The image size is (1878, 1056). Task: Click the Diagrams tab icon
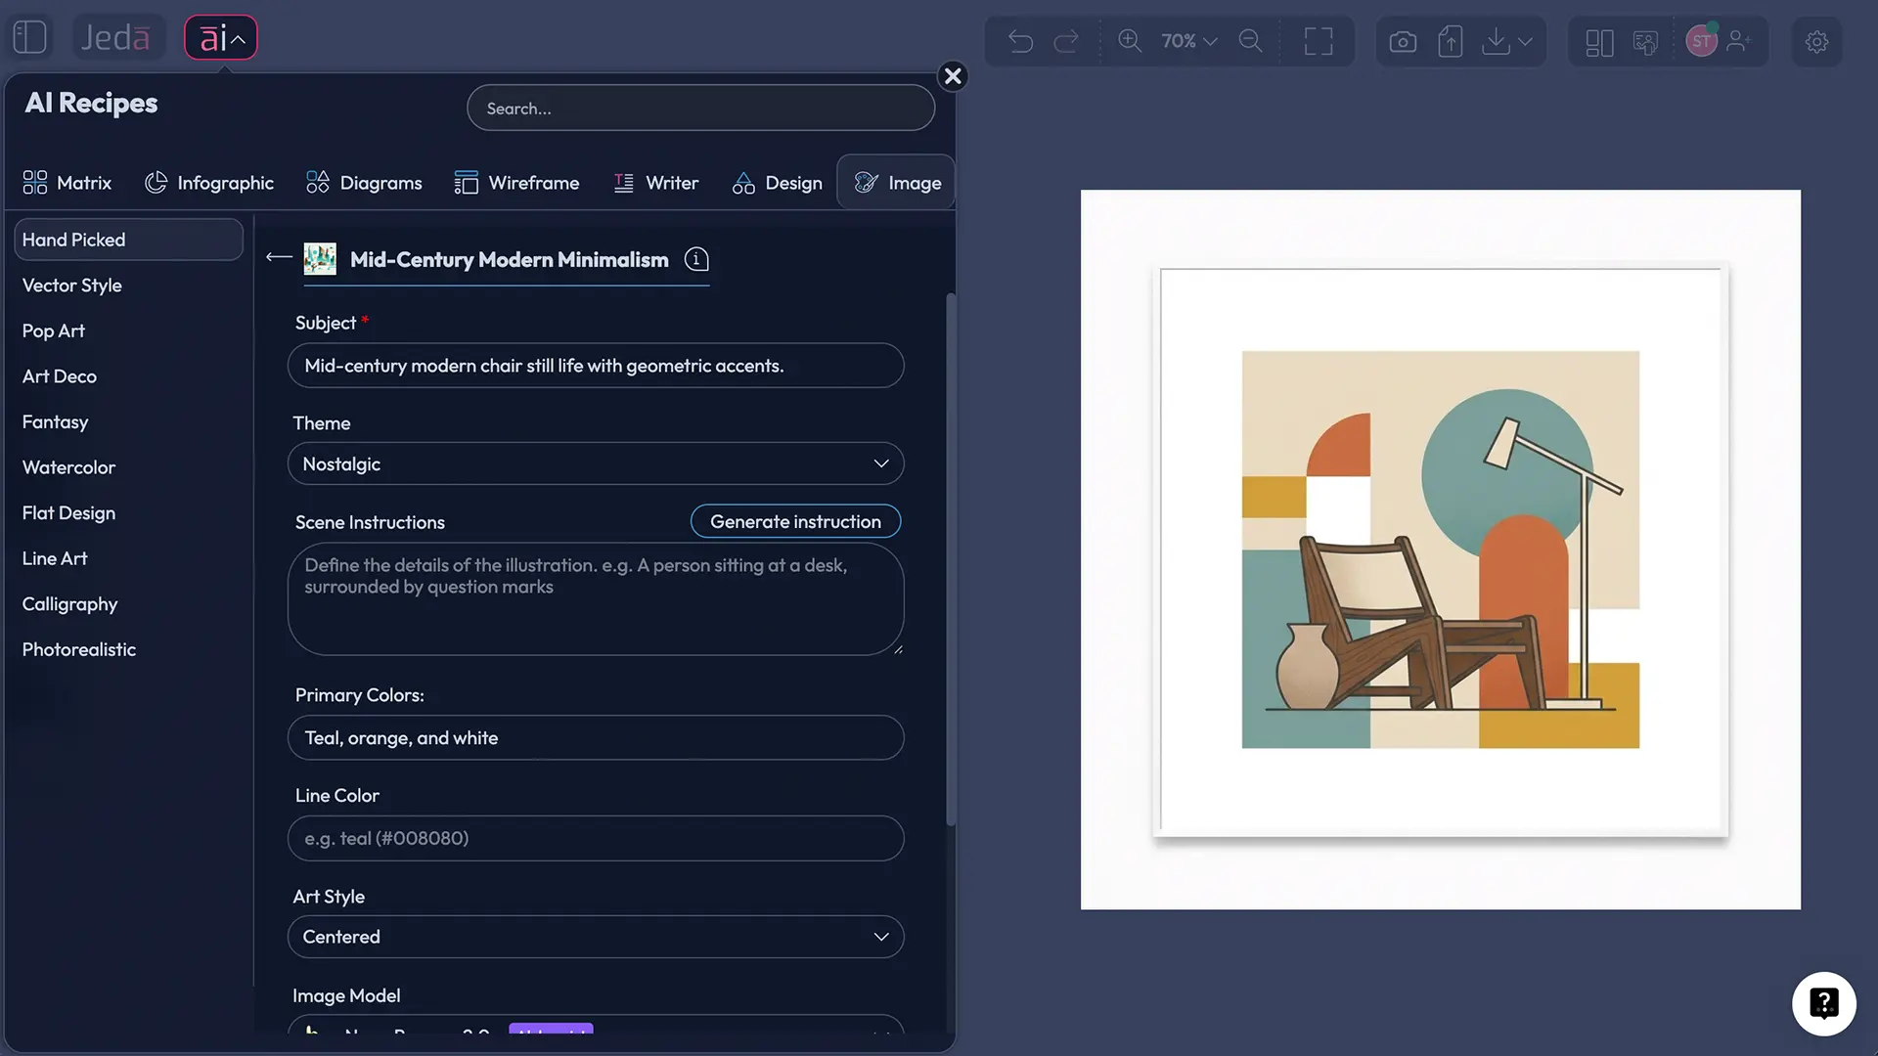coord(318,183)
